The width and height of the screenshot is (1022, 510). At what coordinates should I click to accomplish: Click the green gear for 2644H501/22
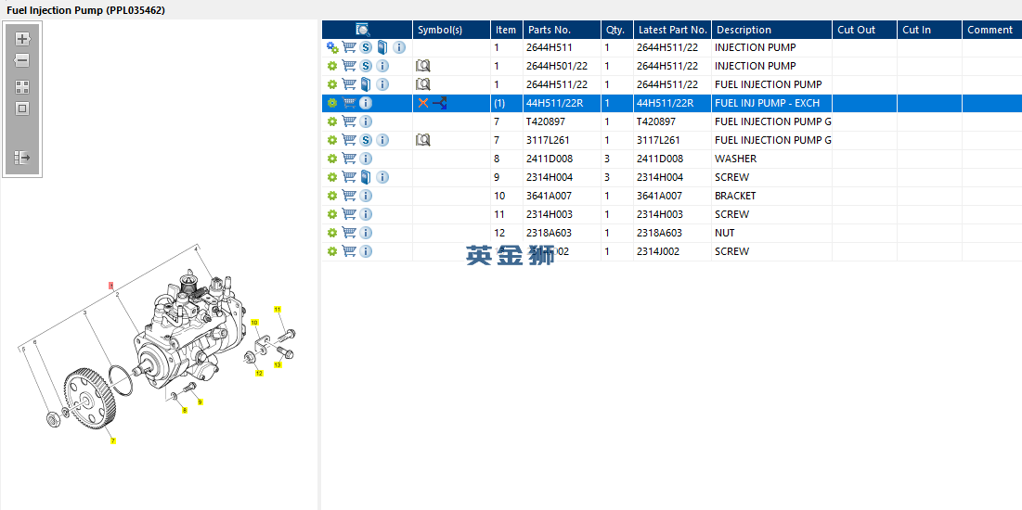click(x=331, y=66)
